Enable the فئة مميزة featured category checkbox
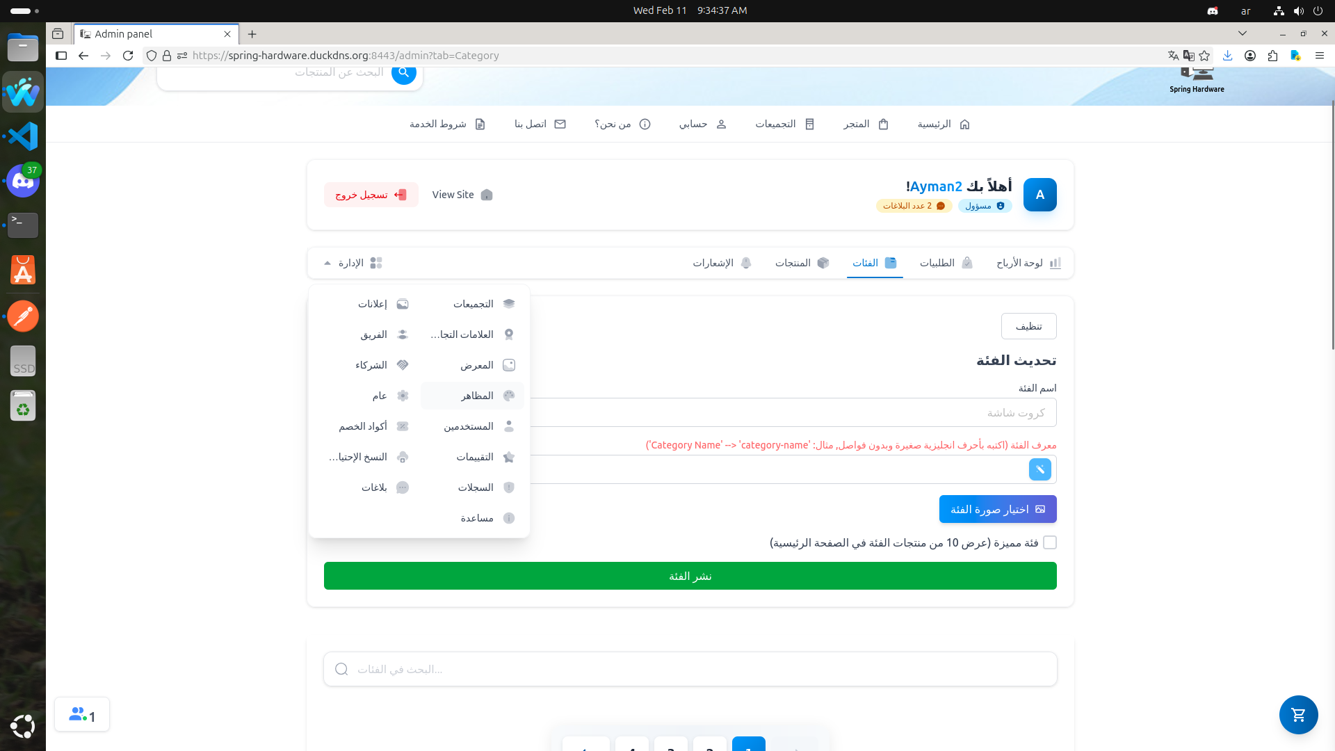 1051,542
